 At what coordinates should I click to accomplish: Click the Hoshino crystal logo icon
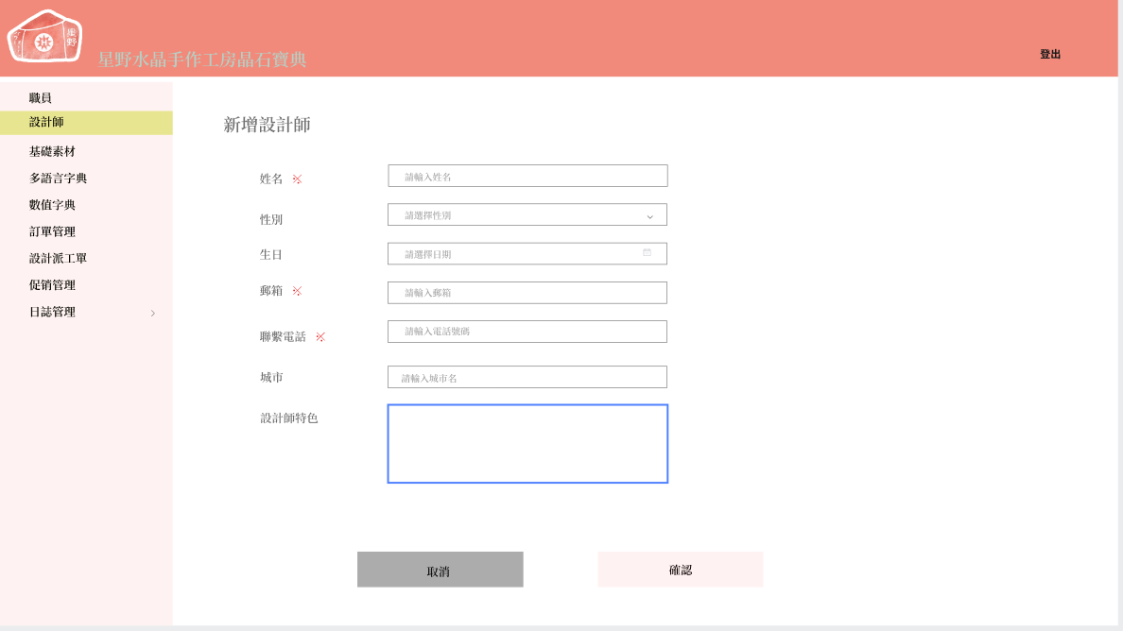44,39
